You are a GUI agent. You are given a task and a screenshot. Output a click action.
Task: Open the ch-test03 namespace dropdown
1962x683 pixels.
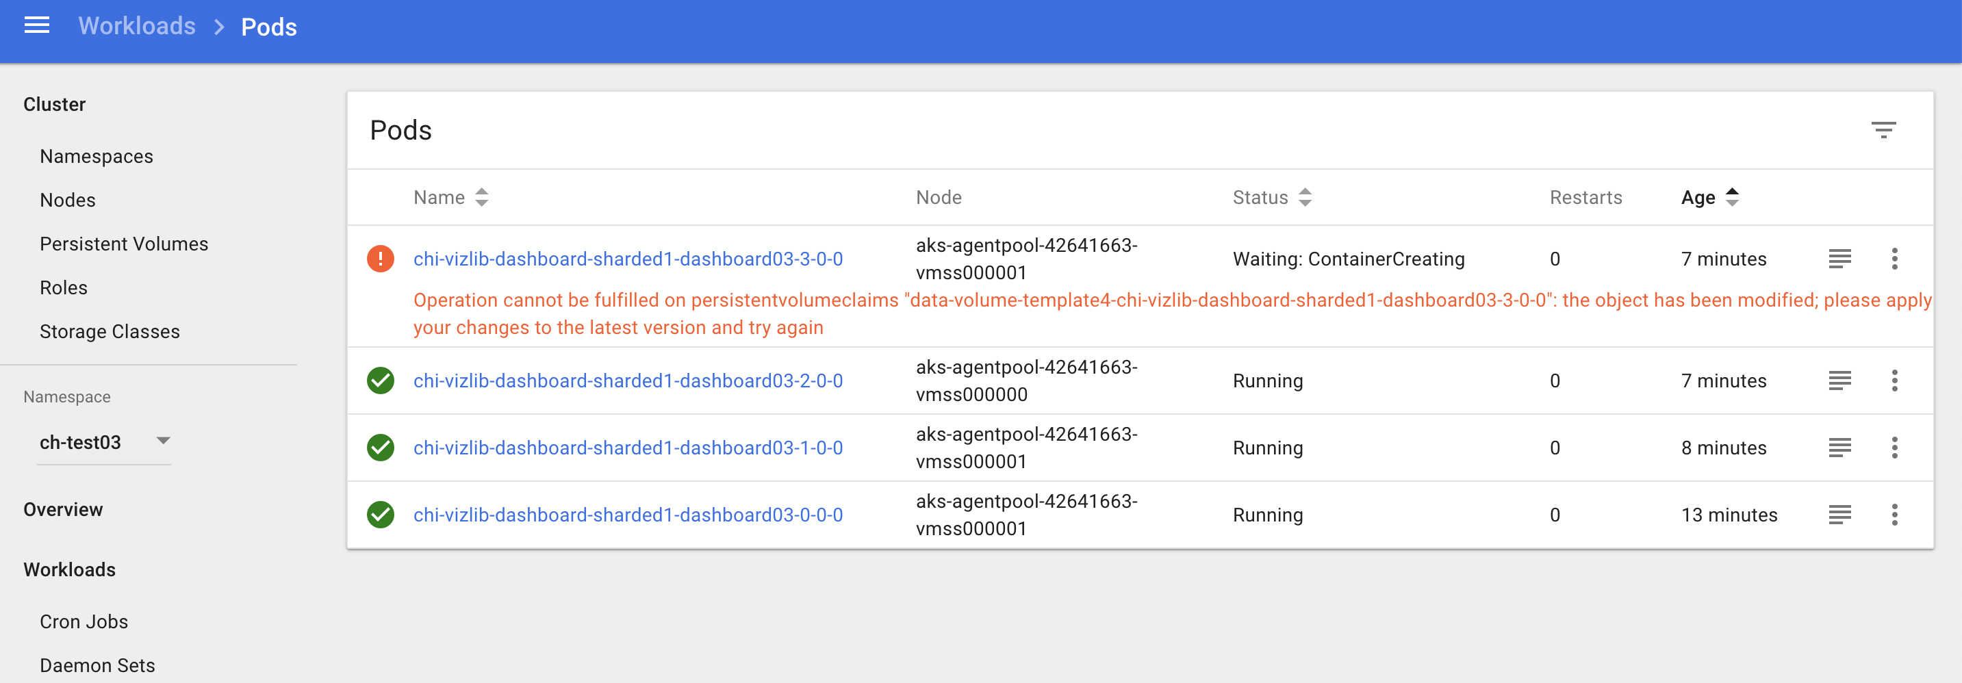[104, 441]
